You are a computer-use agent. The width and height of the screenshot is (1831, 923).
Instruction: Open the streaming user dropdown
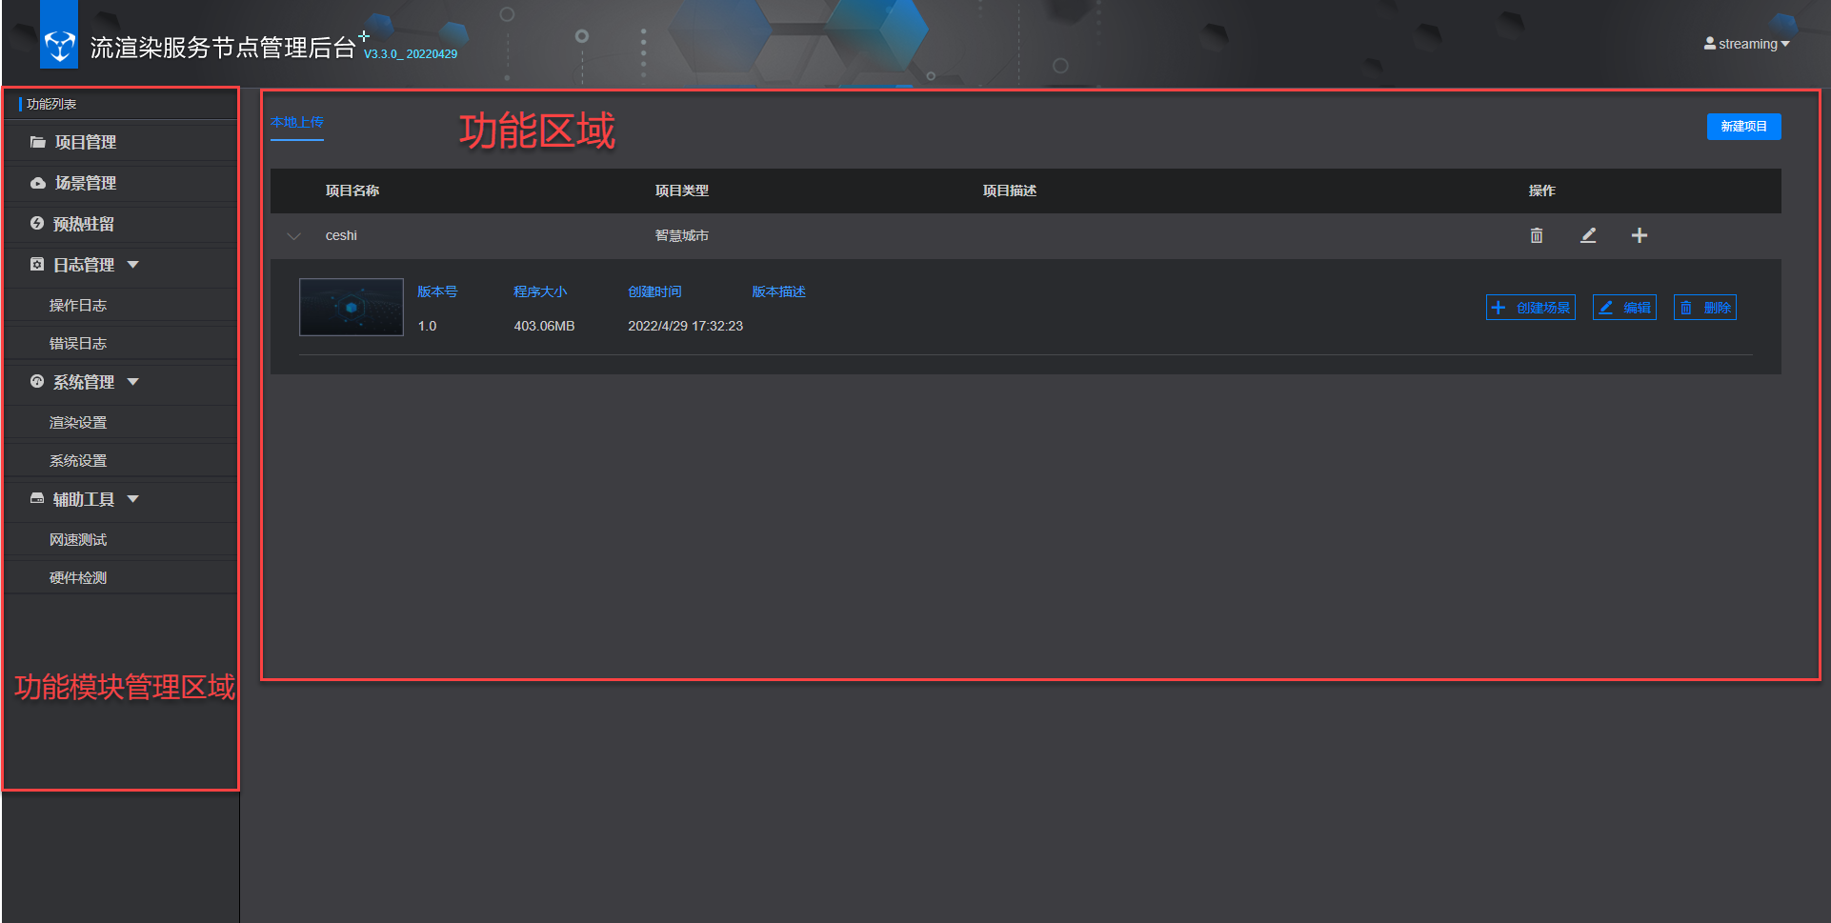click(1747, 44)
